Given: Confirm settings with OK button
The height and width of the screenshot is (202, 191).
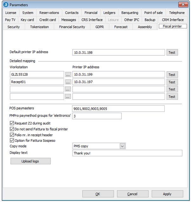Looking at the screenshot, I should 98,194.
